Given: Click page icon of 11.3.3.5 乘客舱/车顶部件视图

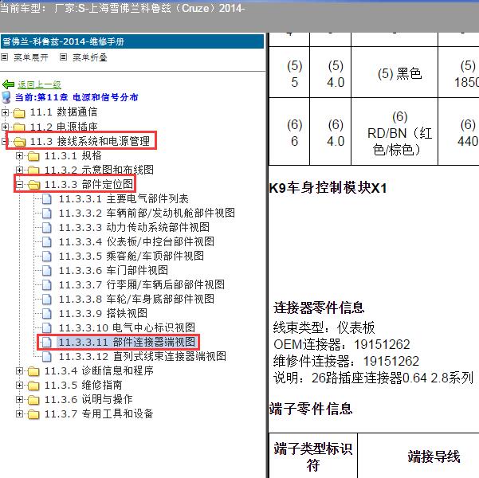Looking at the screenshot, I should 47,257.
